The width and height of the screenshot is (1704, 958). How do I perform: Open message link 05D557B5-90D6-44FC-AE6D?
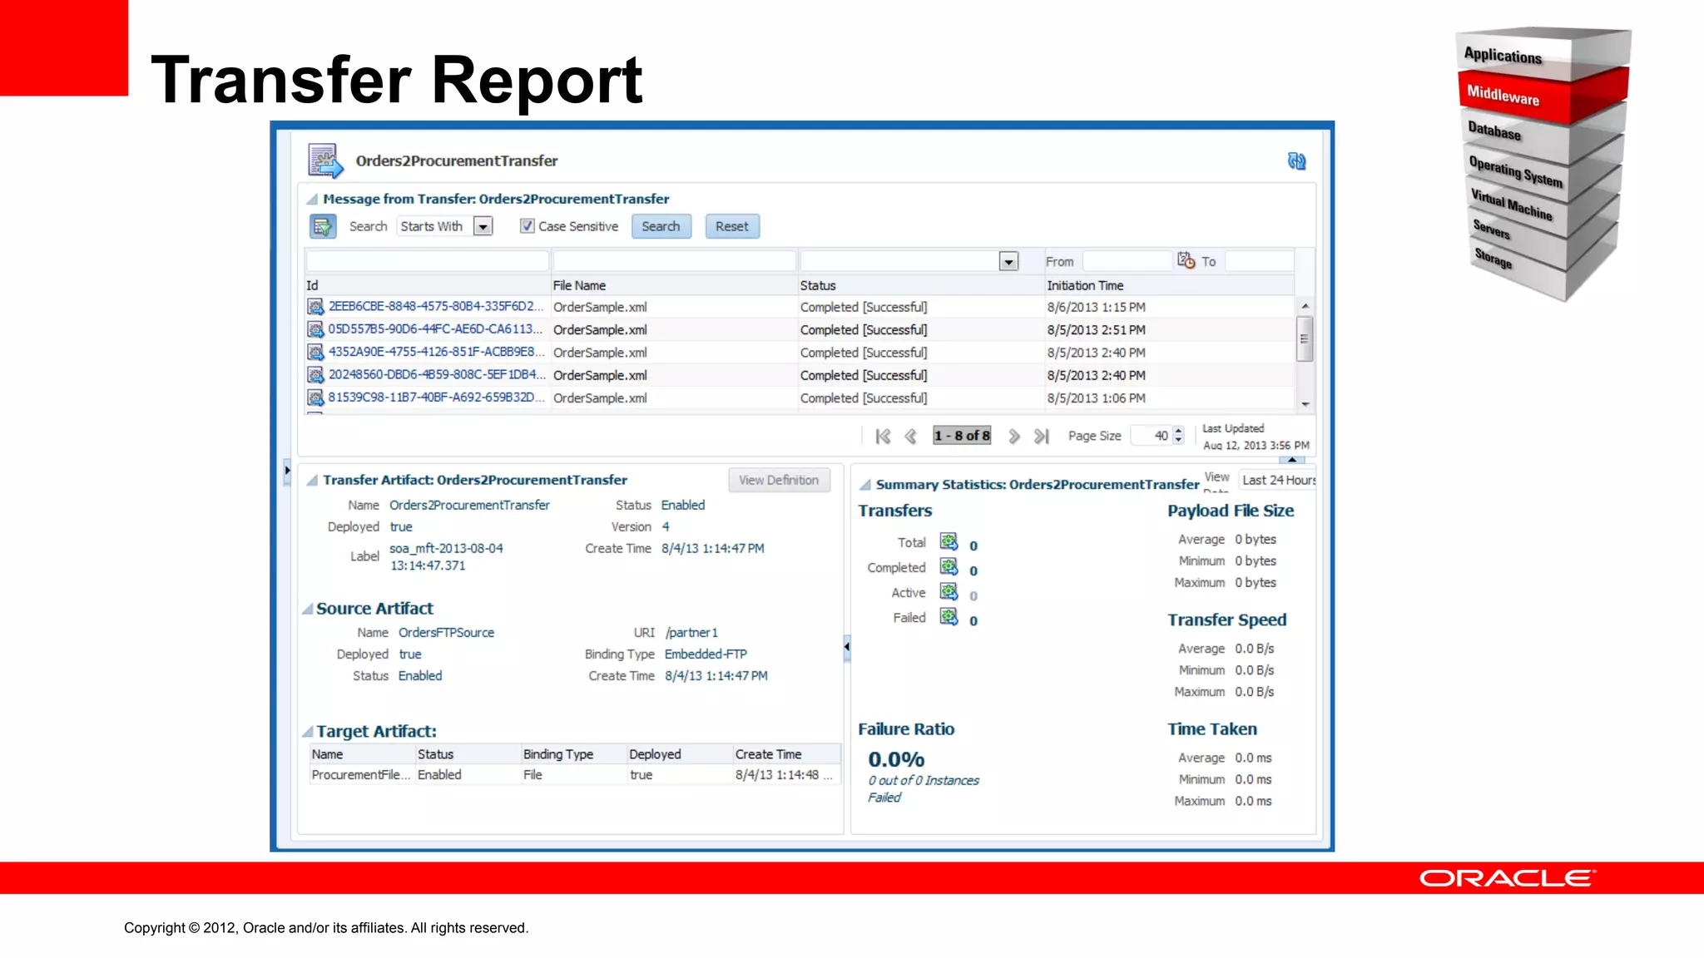tap(435, 329)
